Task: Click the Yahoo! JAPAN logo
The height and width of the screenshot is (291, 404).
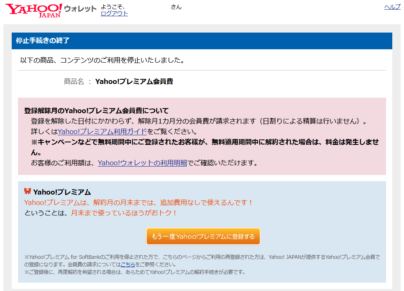Action: point(34,10)
